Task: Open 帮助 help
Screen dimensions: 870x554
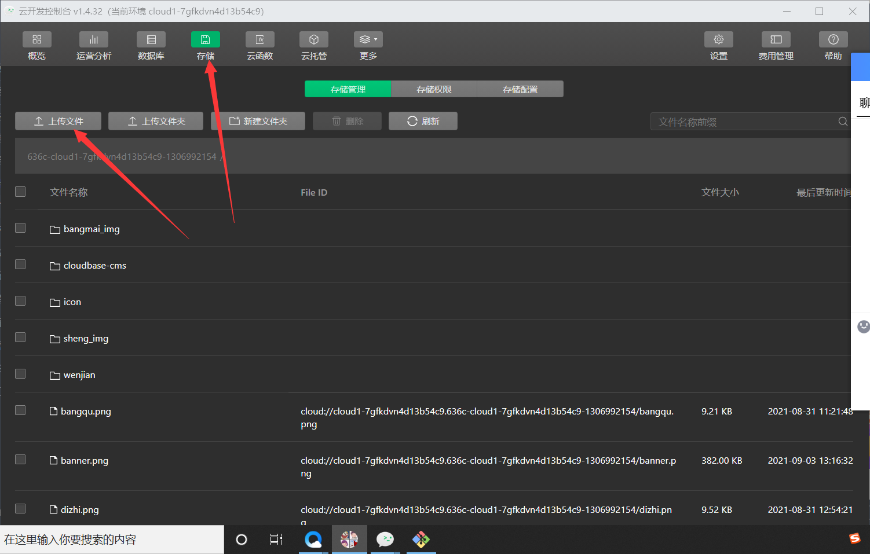Action: (834, 46)
